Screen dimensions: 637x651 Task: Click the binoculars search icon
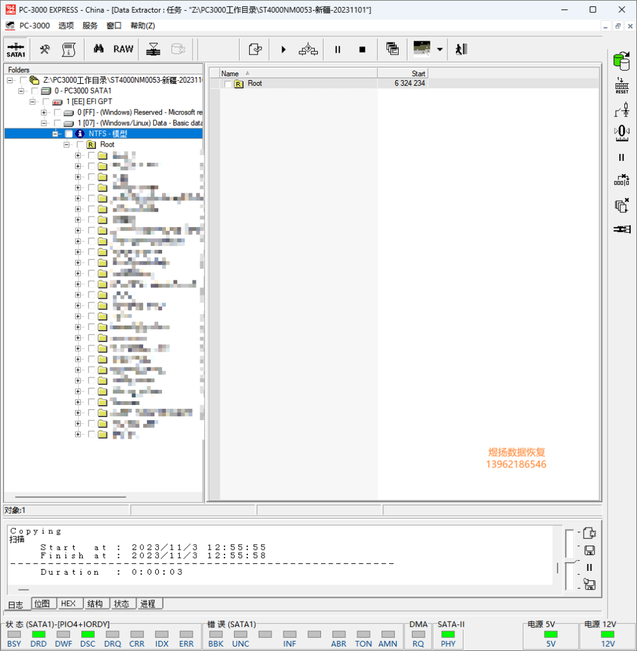(99, 49)
